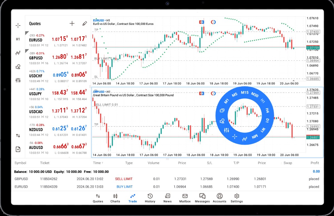Click the new order document icon

click(x=18, y=149)
